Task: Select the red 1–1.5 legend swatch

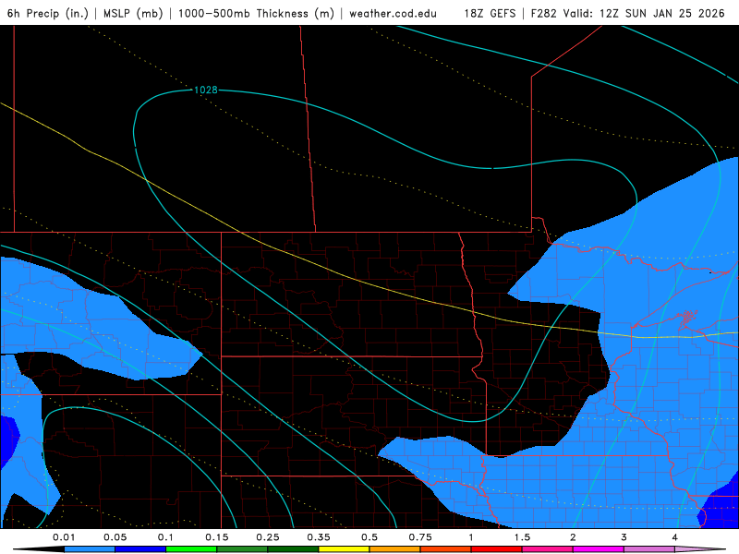Action: click(497, 549)
